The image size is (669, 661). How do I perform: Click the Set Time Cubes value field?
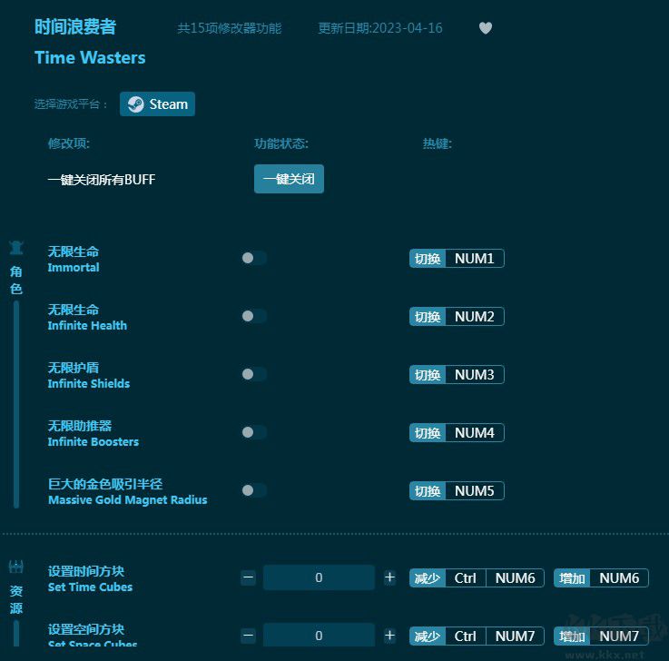[319, 577]
